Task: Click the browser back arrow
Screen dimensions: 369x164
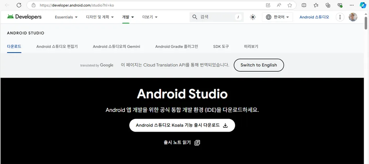Action: (7, 5)
